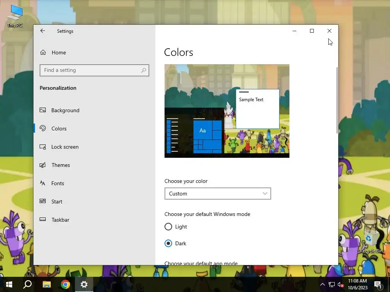Select Dark default Windows mode
Viewport: 390px width, 292px height.
point(175,243)
